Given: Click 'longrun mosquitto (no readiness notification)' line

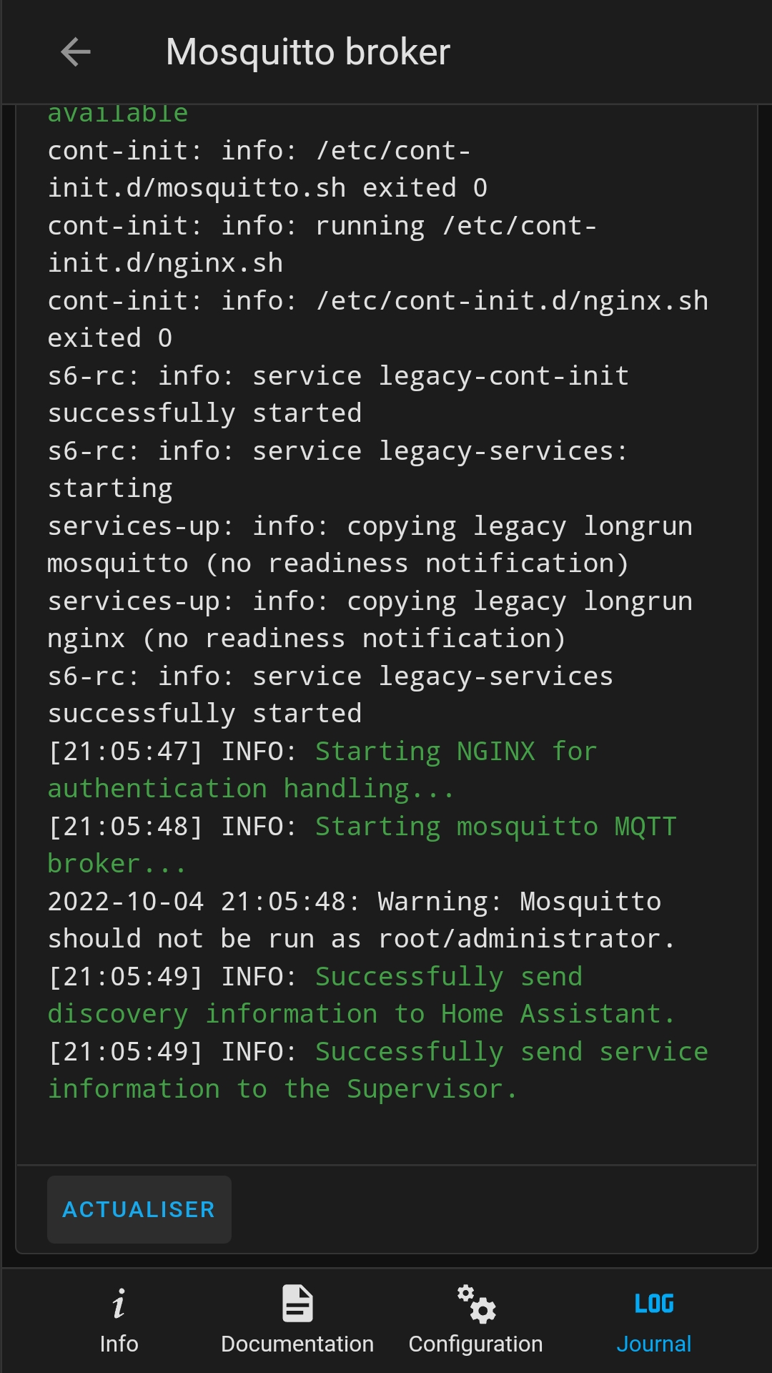Looking at the screenshot, I should point(370,545).
